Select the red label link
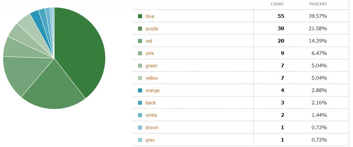 click(x=149, y=41)
